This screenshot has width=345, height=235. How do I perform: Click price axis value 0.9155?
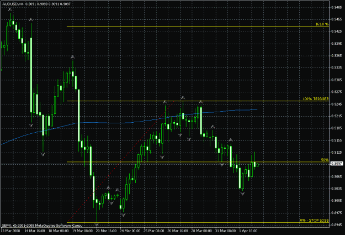tap(337, 140)
